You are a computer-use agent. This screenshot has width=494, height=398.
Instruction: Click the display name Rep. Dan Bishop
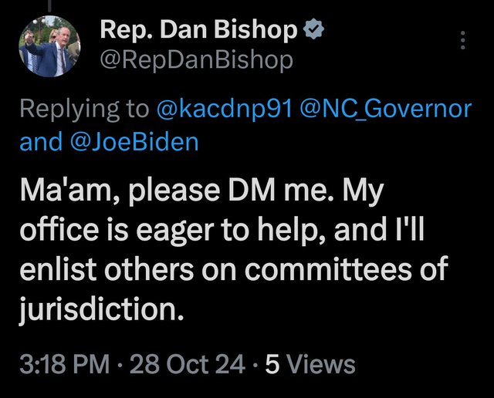[x=199, y=31]
